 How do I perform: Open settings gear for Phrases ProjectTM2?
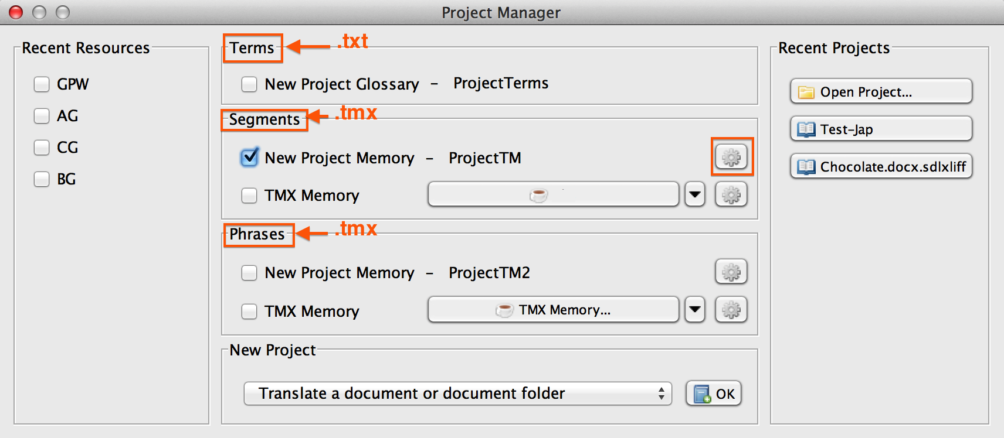click(731, 272)
